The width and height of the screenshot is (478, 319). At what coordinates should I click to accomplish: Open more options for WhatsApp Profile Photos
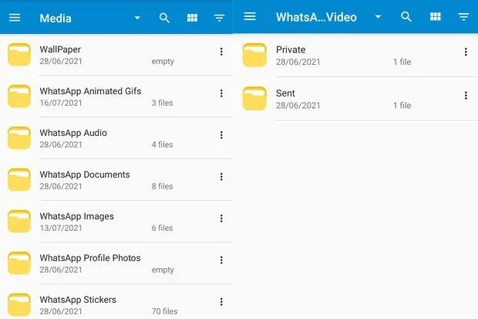tap(221, 260)
